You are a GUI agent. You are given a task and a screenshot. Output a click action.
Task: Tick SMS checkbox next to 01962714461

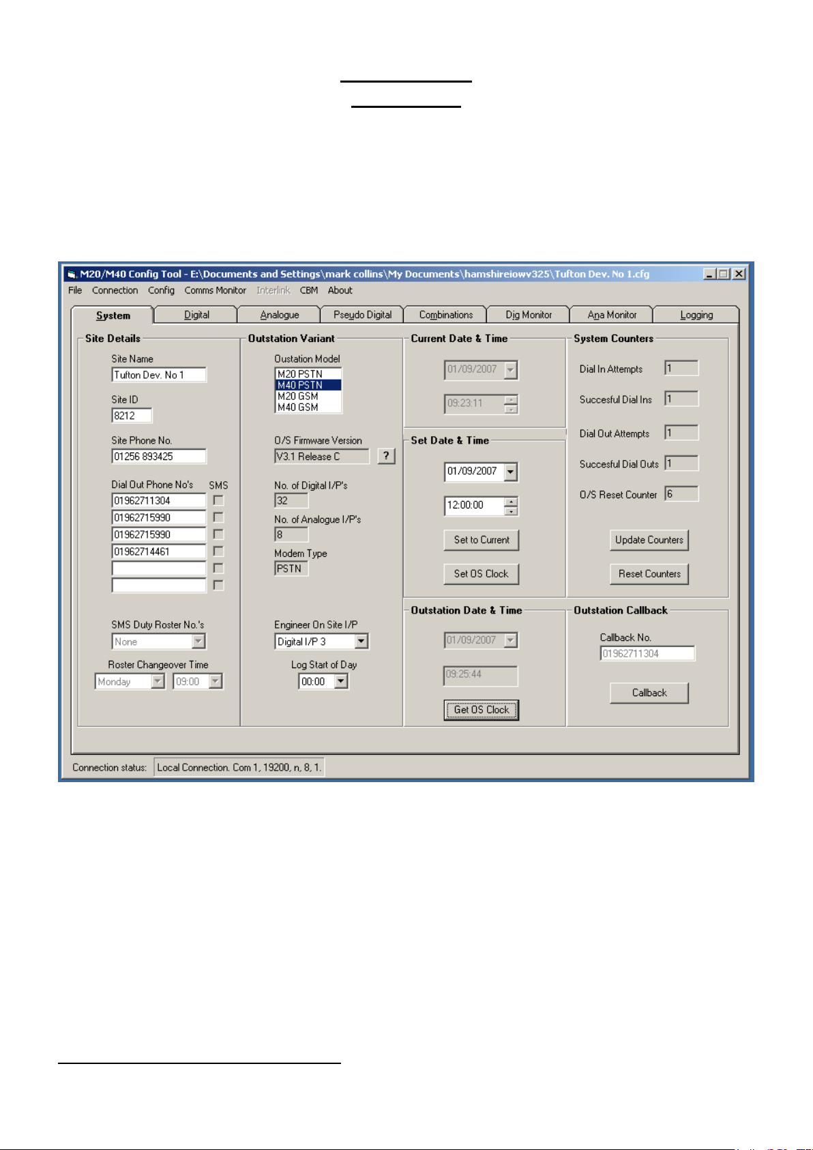tap(218, 551)
